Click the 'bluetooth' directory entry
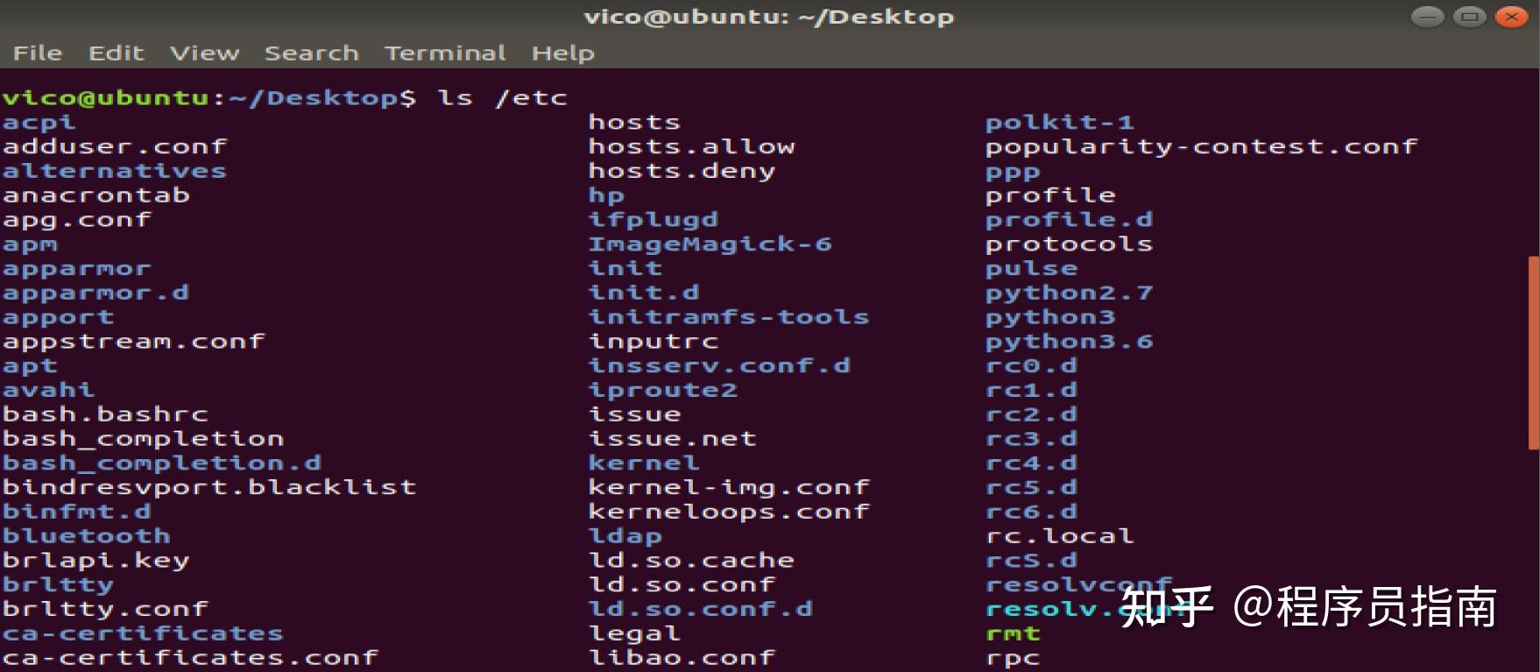The image size is (1540, 672). tap(87, 536)
